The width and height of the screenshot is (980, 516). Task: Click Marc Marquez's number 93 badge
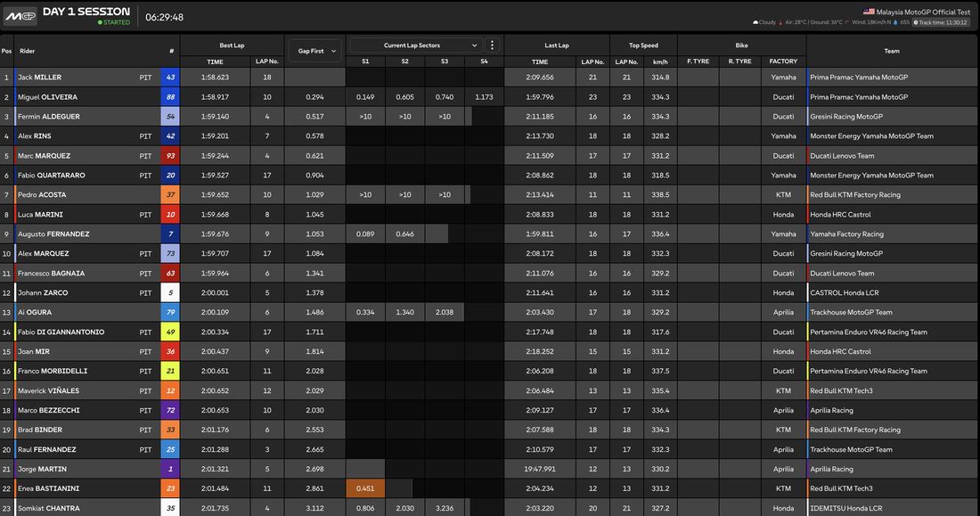(x=170, y=156)
